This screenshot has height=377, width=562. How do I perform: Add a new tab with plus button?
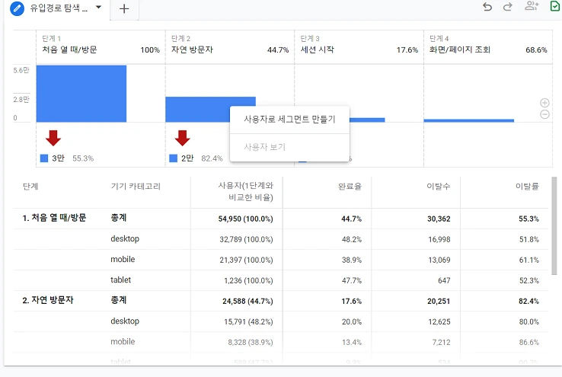pos(124,8)
